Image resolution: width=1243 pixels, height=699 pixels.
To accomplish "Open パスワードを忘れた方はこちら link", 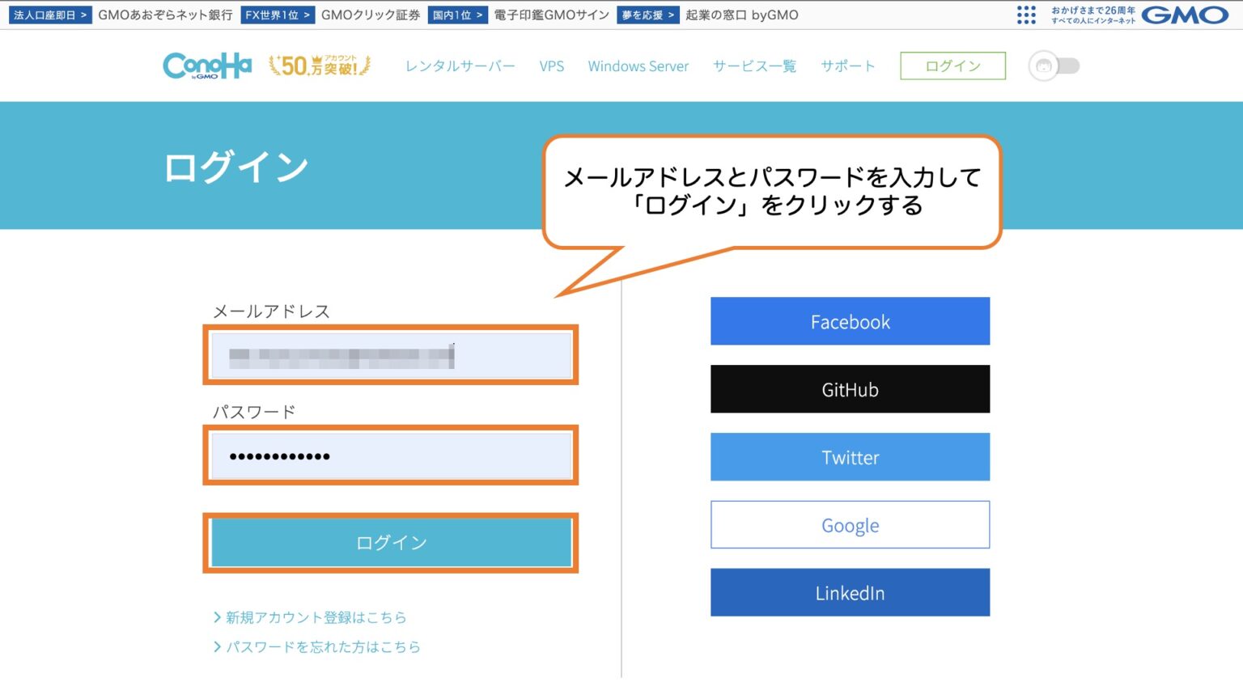I will pyautogui.click(x=322, y=646).
